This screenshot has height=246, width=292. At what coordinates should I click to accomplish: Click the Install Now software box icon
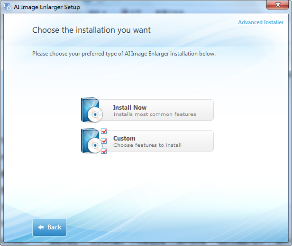92,110
